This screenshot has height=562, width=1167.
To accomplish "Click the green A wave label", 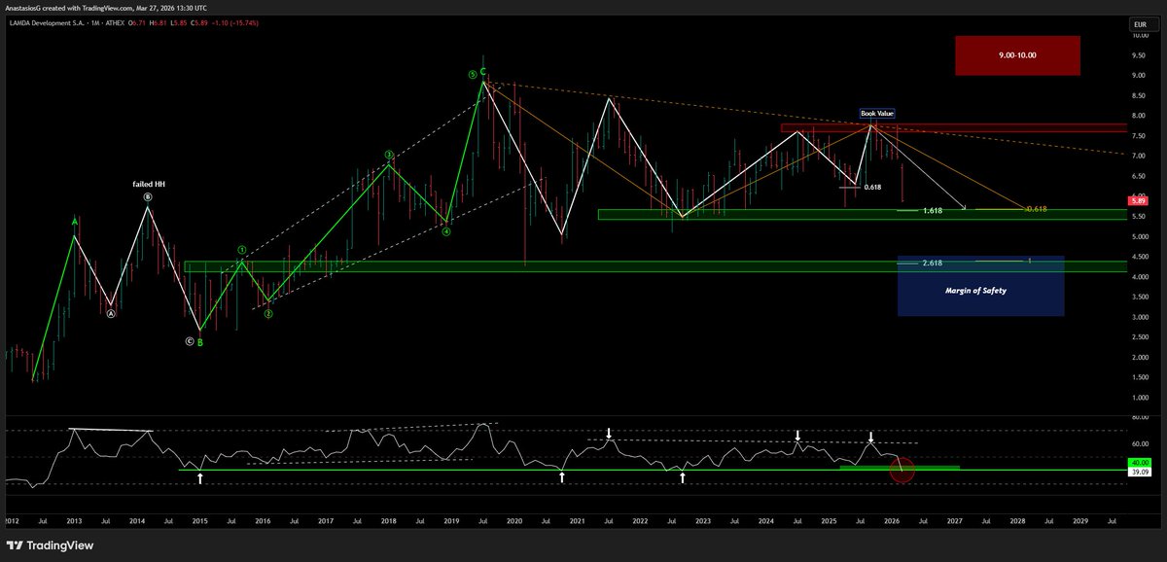I will (x=75, y=222).
